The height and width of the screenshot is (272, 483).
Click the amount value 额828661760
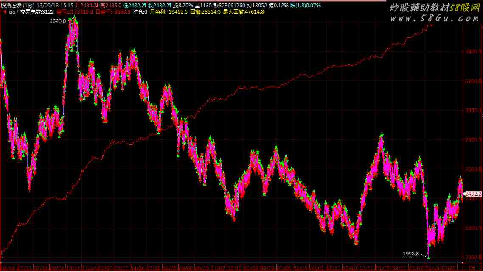pyautogui.click(x=229, y=6)
